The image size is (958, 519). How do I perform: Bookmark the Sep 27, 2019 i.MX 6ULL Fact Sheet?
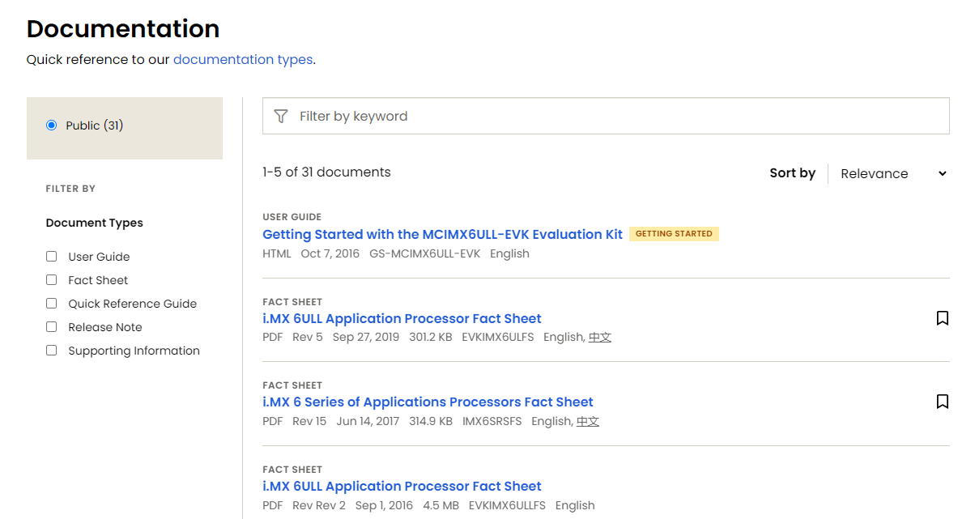[942, 318]
